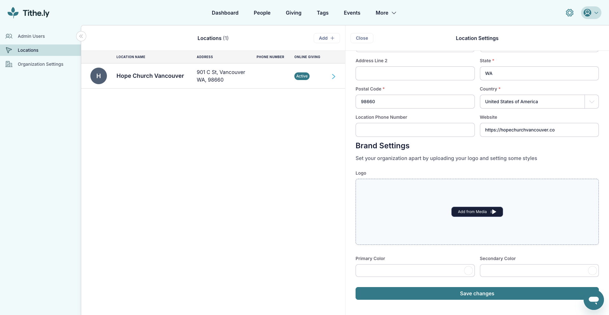
Task: Click the Tithe.ly logo
Action: click(x=29, y=13)
